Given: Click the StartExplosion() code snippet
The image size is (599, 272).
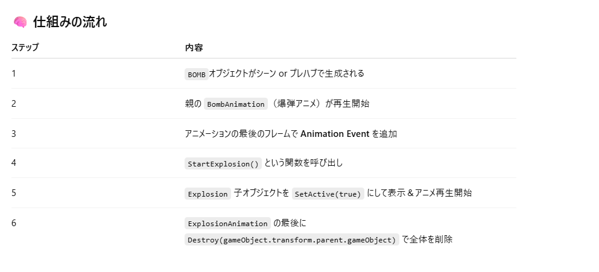Looking at the screenshot, I should pyautogui.click(x=223, y=163).
